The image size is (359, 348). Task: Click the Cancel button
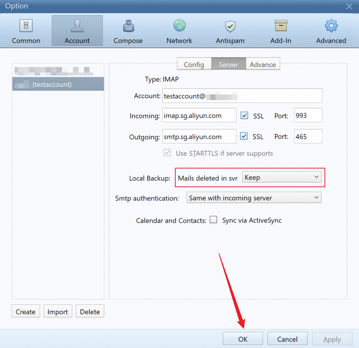click(287, 339)
